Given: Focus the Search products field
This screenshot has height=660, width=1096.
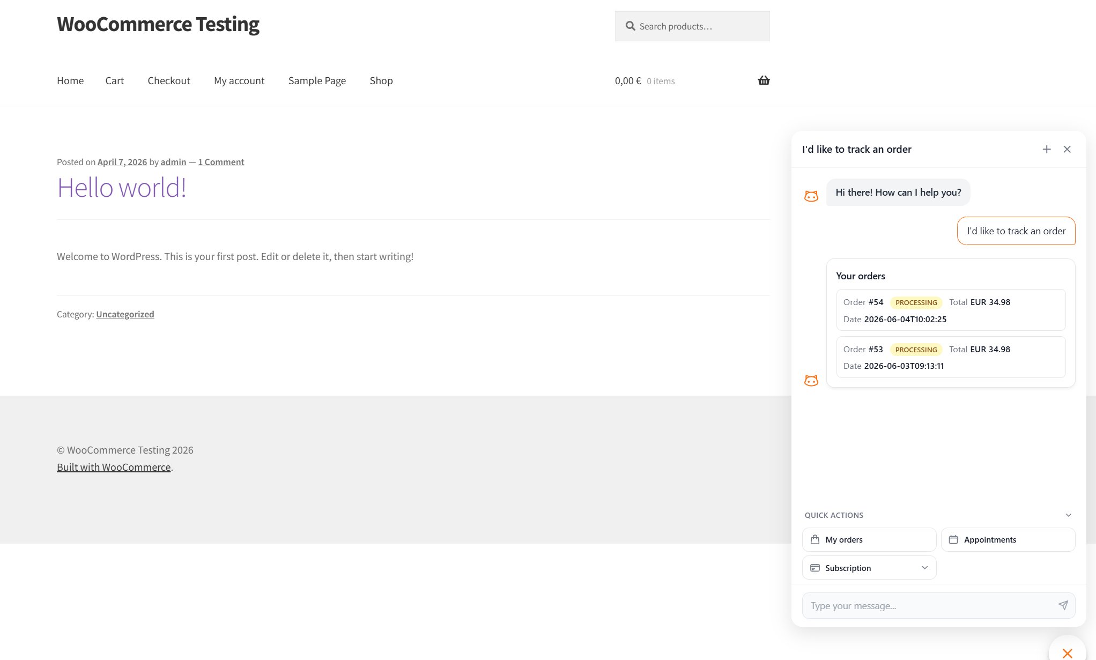Looking at the screenshot, I should tap(692, 26).
